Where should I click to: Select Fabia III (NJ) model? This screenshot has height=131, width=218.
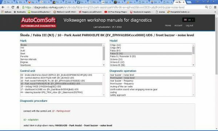151,53
